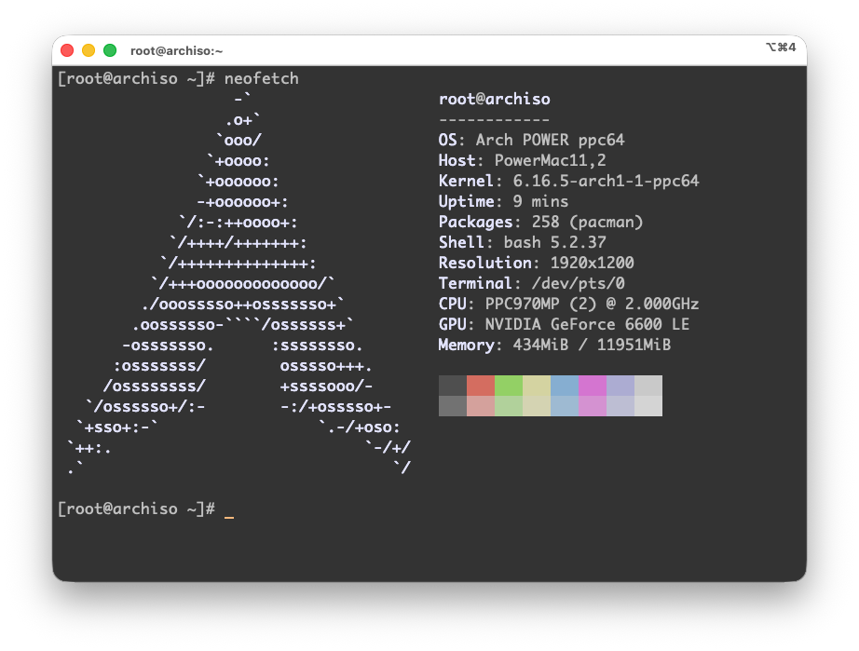
Task: Click the green zoom traffic light
Action: pyautogui.click(x=109, y=51)
